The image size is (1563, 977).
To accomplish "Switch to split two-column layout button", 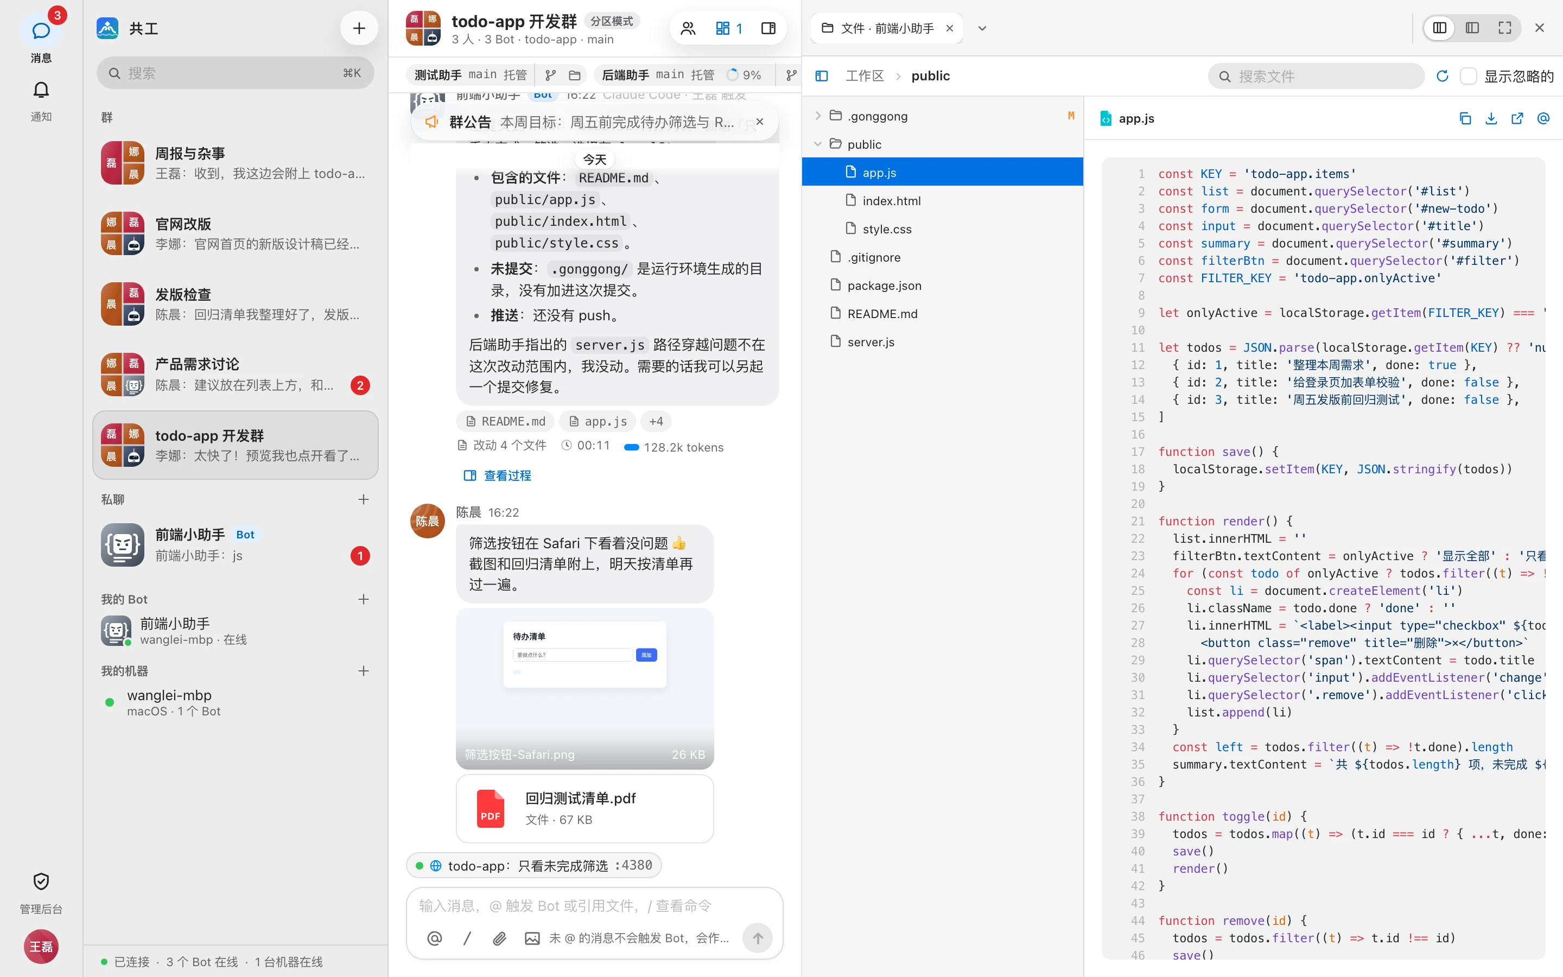I will (1440, 28).
